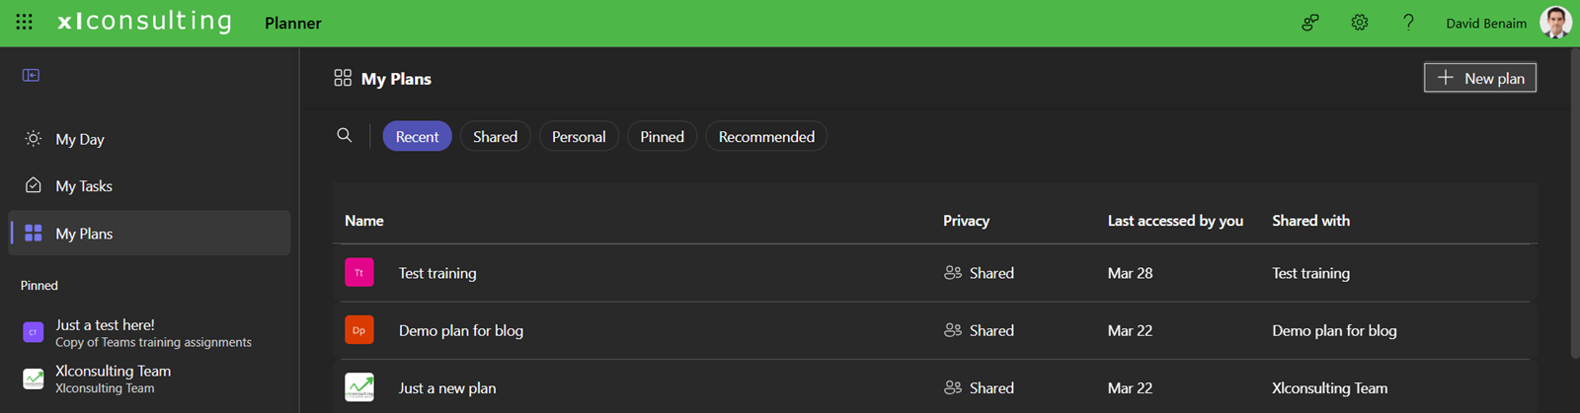1580x413 pixels.
Task: Click the orange Demo plan icon
Action: pyautogui.click(x=359, y=330)
